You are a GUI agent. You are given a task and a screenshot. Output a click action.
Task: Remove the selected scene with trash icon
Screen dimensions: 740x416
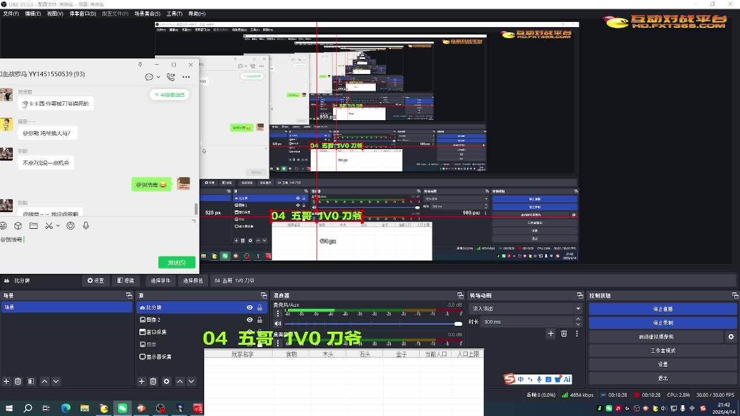coord(18,381)
